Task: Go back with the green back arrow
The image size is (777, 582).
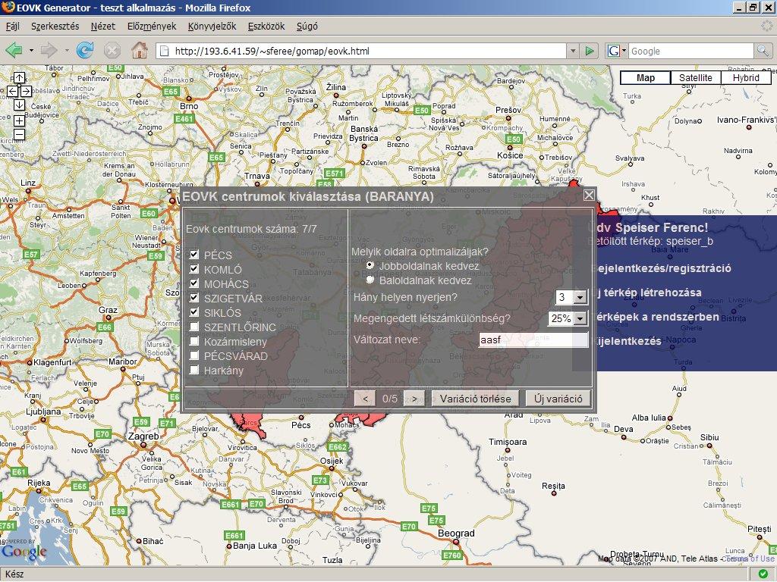Action: click(x=14, y=51)
